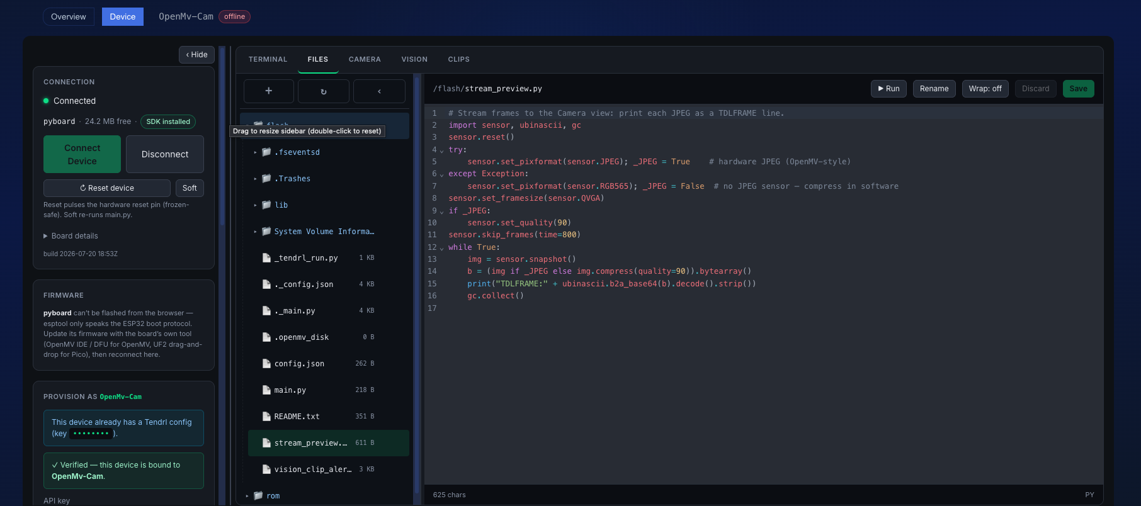The width and height of the screenshot is (1141, 506).
Task: Fold the except block at line 6
Action: (x=441, y=174)
